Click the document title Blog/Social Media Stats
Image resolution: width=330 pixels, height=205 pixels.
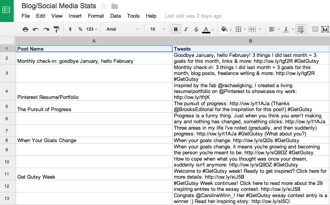click(59, 6)
